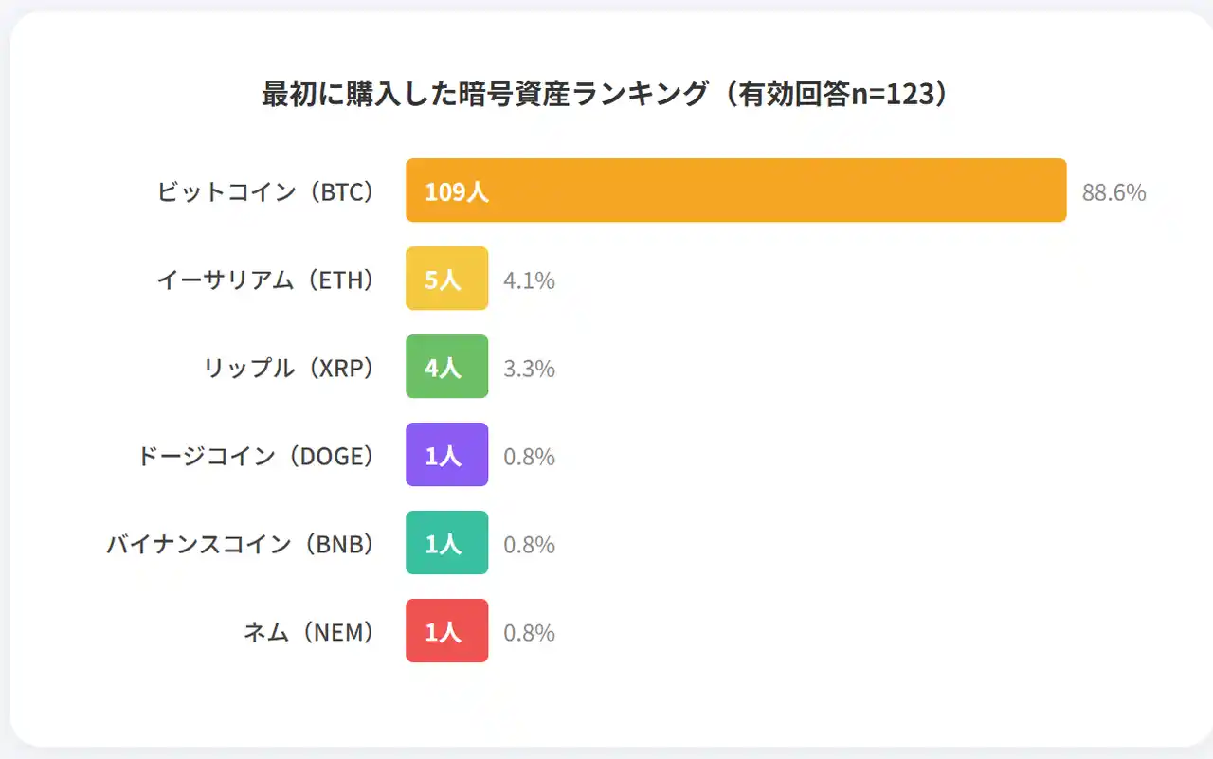Click the 88.6% value next to Bitcoin
Image resolution: width=1213 pixels, height=759 pixels.
click(x=1113, y=193)
